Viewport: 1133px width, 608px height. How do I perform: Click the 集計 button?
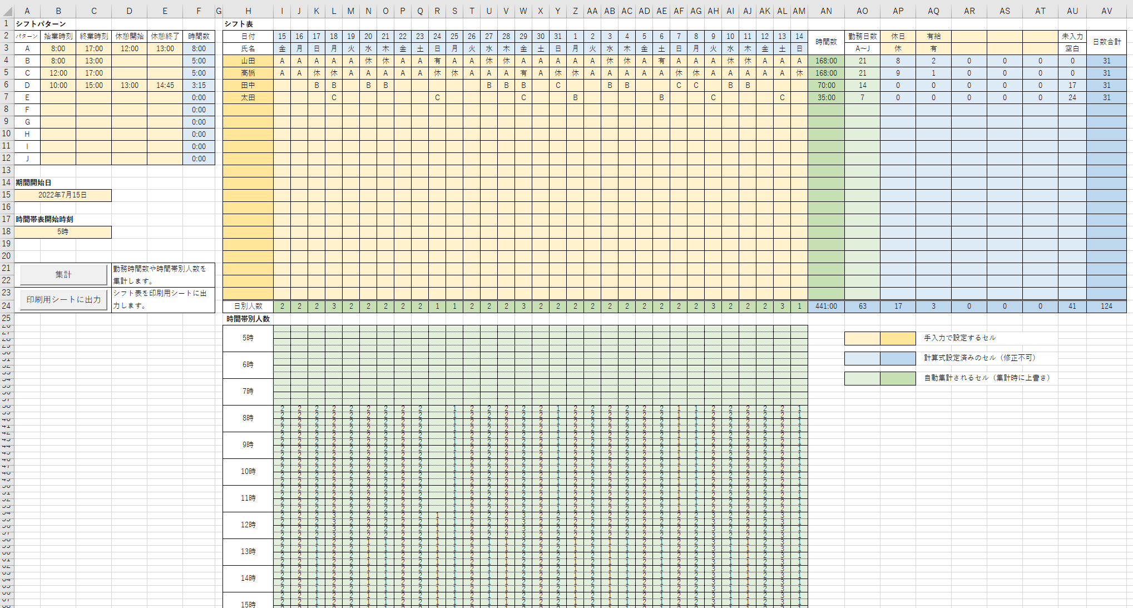pyautogui.click(x=63, y=275)
